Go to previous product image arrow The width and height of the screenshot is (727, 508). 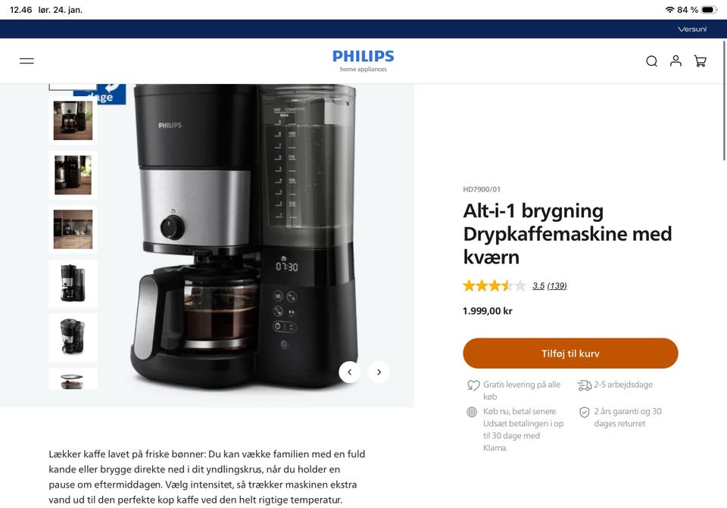[x=350, y=372]
